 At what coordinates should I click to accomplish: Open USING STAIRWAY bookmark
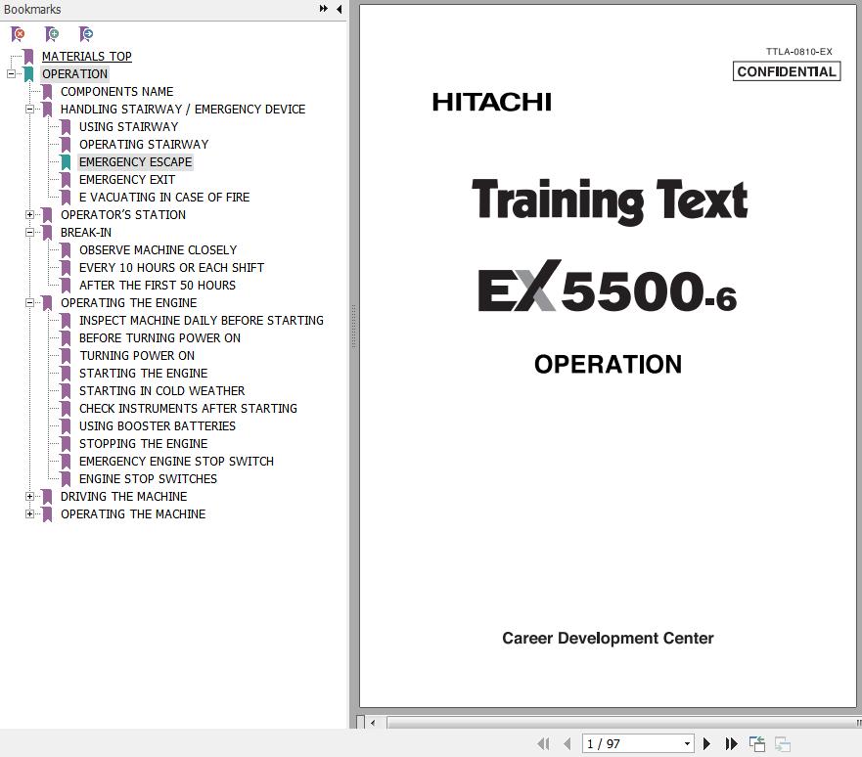128,126
